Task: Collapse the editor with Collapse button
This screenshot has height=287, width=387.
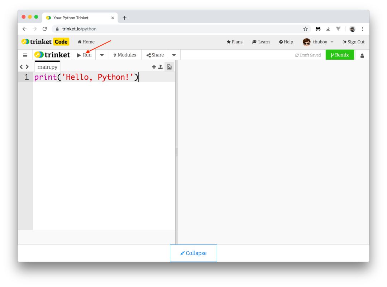Action: click(193, 253)
